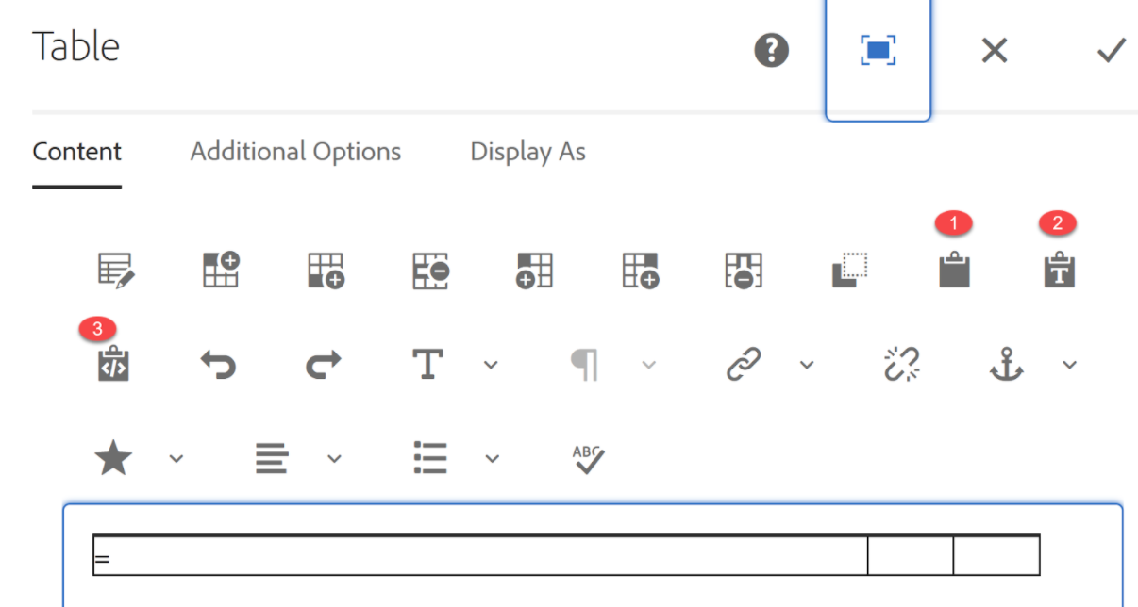Click the Paste from Word icon
This screenshot has width=1138, height=607.
pos(113,364)
